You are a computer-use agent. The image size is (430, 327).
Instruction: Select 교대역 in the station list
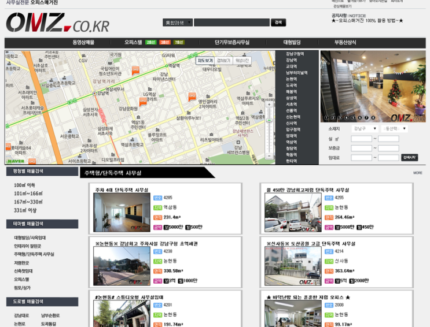point(291,66)
